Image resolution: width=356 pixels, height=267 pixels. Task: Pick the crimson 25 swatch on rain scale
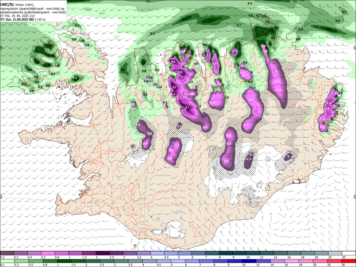click(x=335, y=261)
